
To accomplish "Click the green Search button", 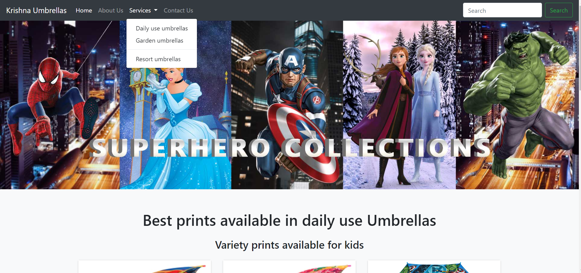I will click(x=559, y=10).
